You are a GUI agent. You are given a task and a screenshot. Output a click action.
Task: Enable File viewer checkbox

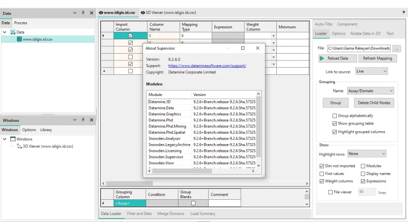tap(331, 192)
